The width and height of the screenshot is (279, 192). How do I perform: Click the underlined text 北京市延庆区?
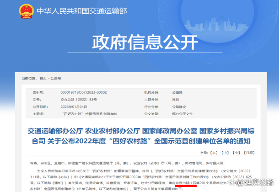(186, 183)
